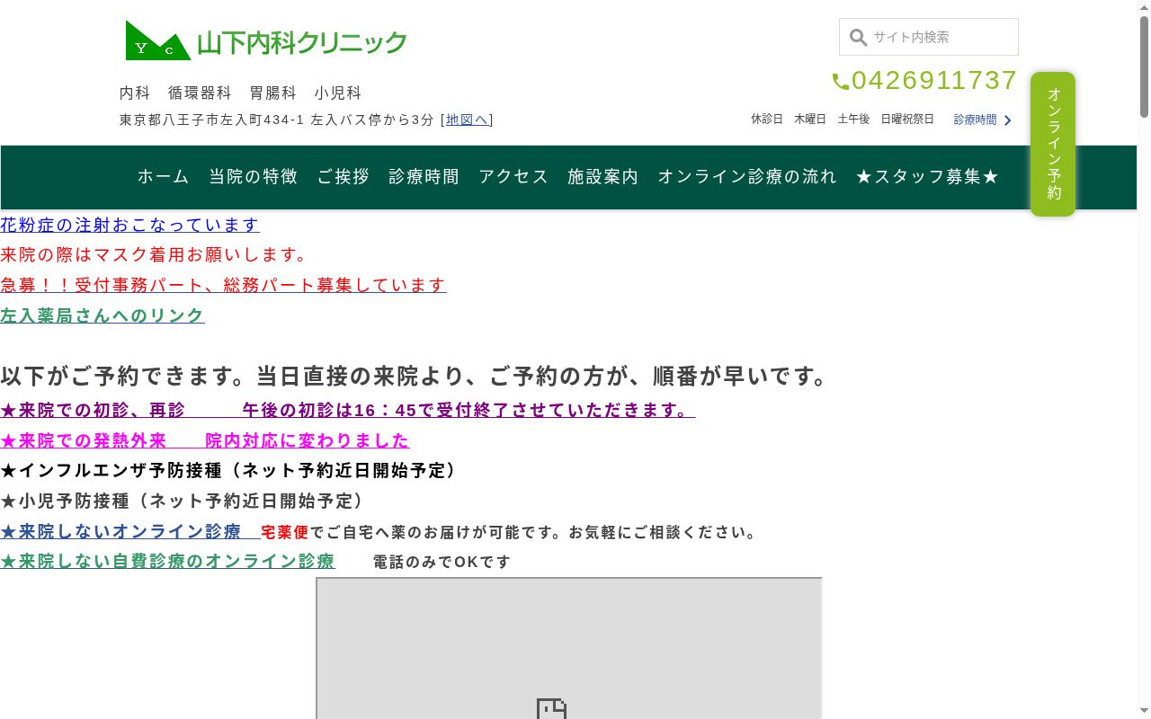The width and height of the screenshot is (1151, 719).
Task: Open ★来院しない自費診療のオンライン診療 link
Action: coord(167,561)
